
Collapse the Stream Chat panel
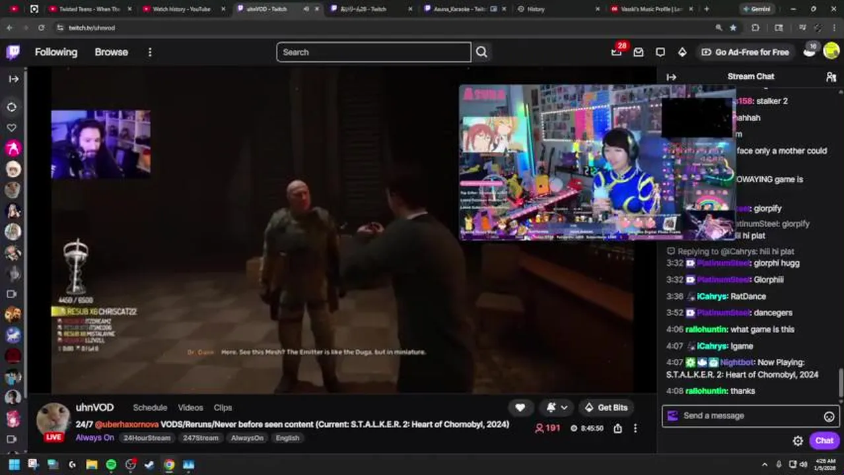[x=671, y=77]
